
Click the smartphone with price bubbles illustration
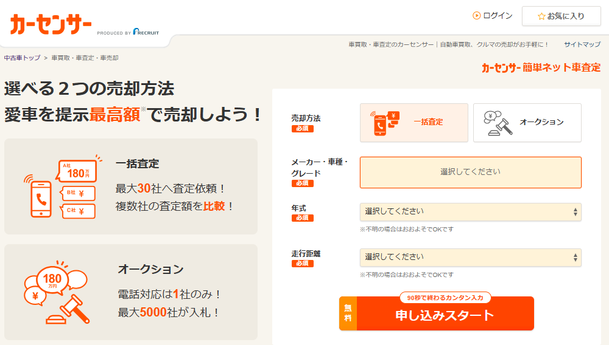click(63, 187)
